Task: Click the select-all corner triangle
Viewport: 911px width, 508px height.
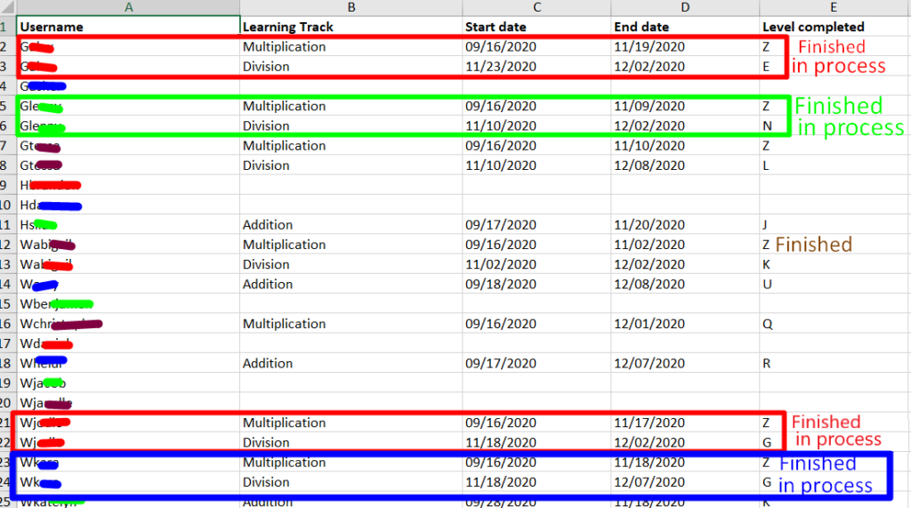Action: [x=8, y=7]
